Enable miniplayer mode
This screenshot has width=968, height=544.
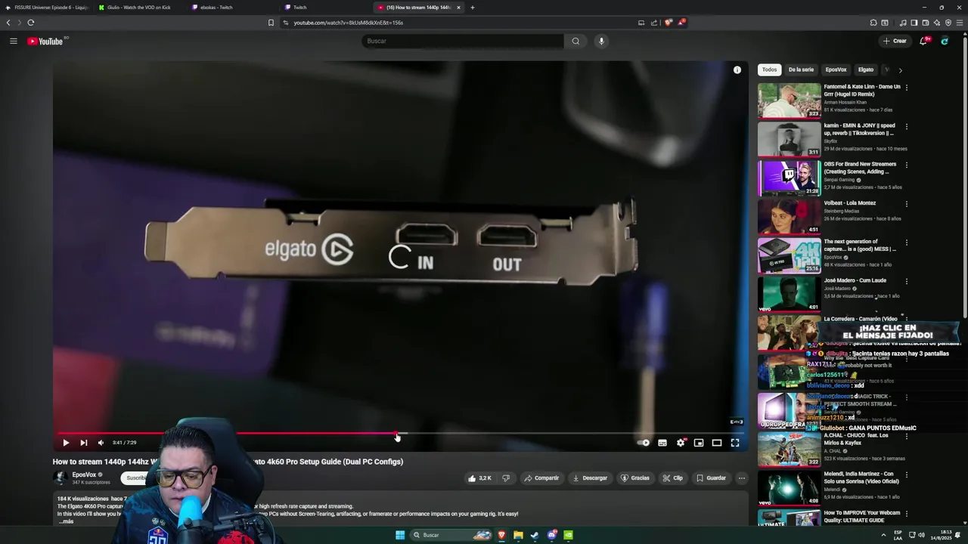pos(699,443)
